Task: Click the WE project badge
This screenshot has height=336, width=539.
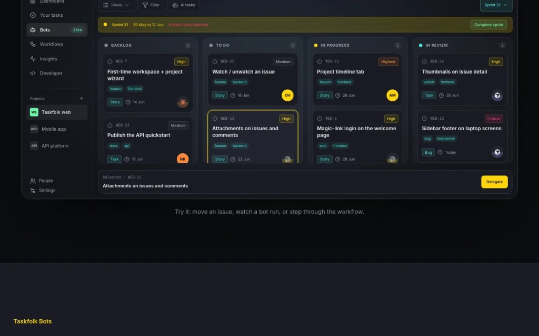Action: point(34,112)
